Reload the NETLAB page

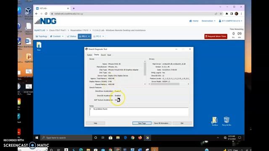46,14
